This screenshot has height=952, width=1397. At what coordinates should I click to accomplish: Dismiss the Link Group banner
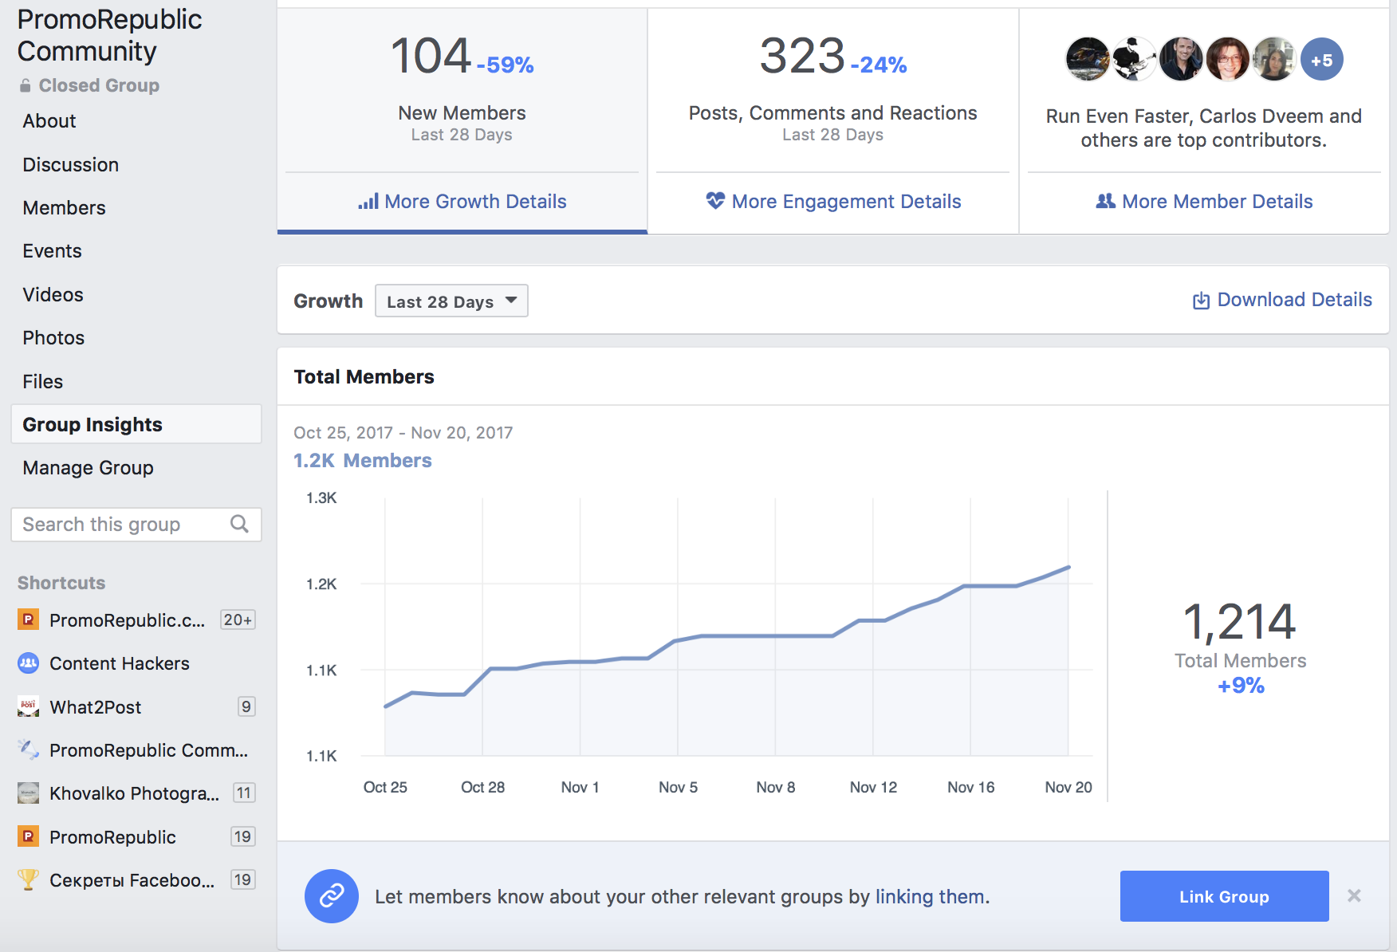click(x=1354, y=895)
